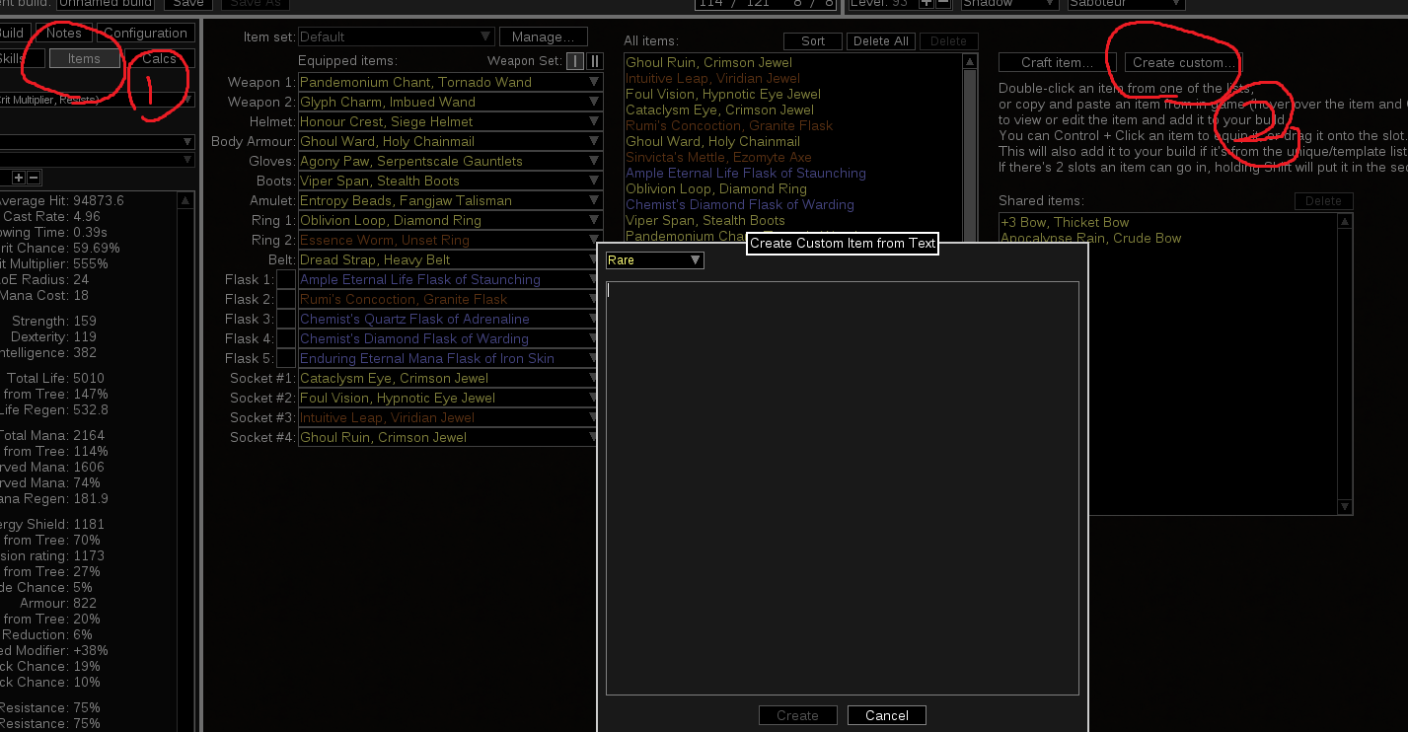Screen dimensions: 1408x732
Task: Click the Delete All button
Action: [880, 41]
